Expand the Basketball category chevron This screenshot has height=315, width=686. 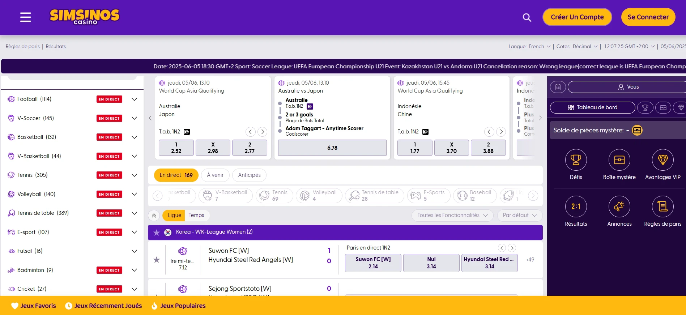tap(135, 137)
